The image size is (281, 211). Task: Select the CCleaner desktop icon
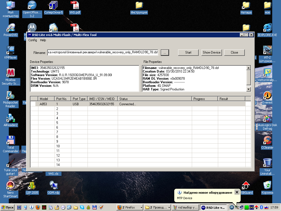point(267,143)
